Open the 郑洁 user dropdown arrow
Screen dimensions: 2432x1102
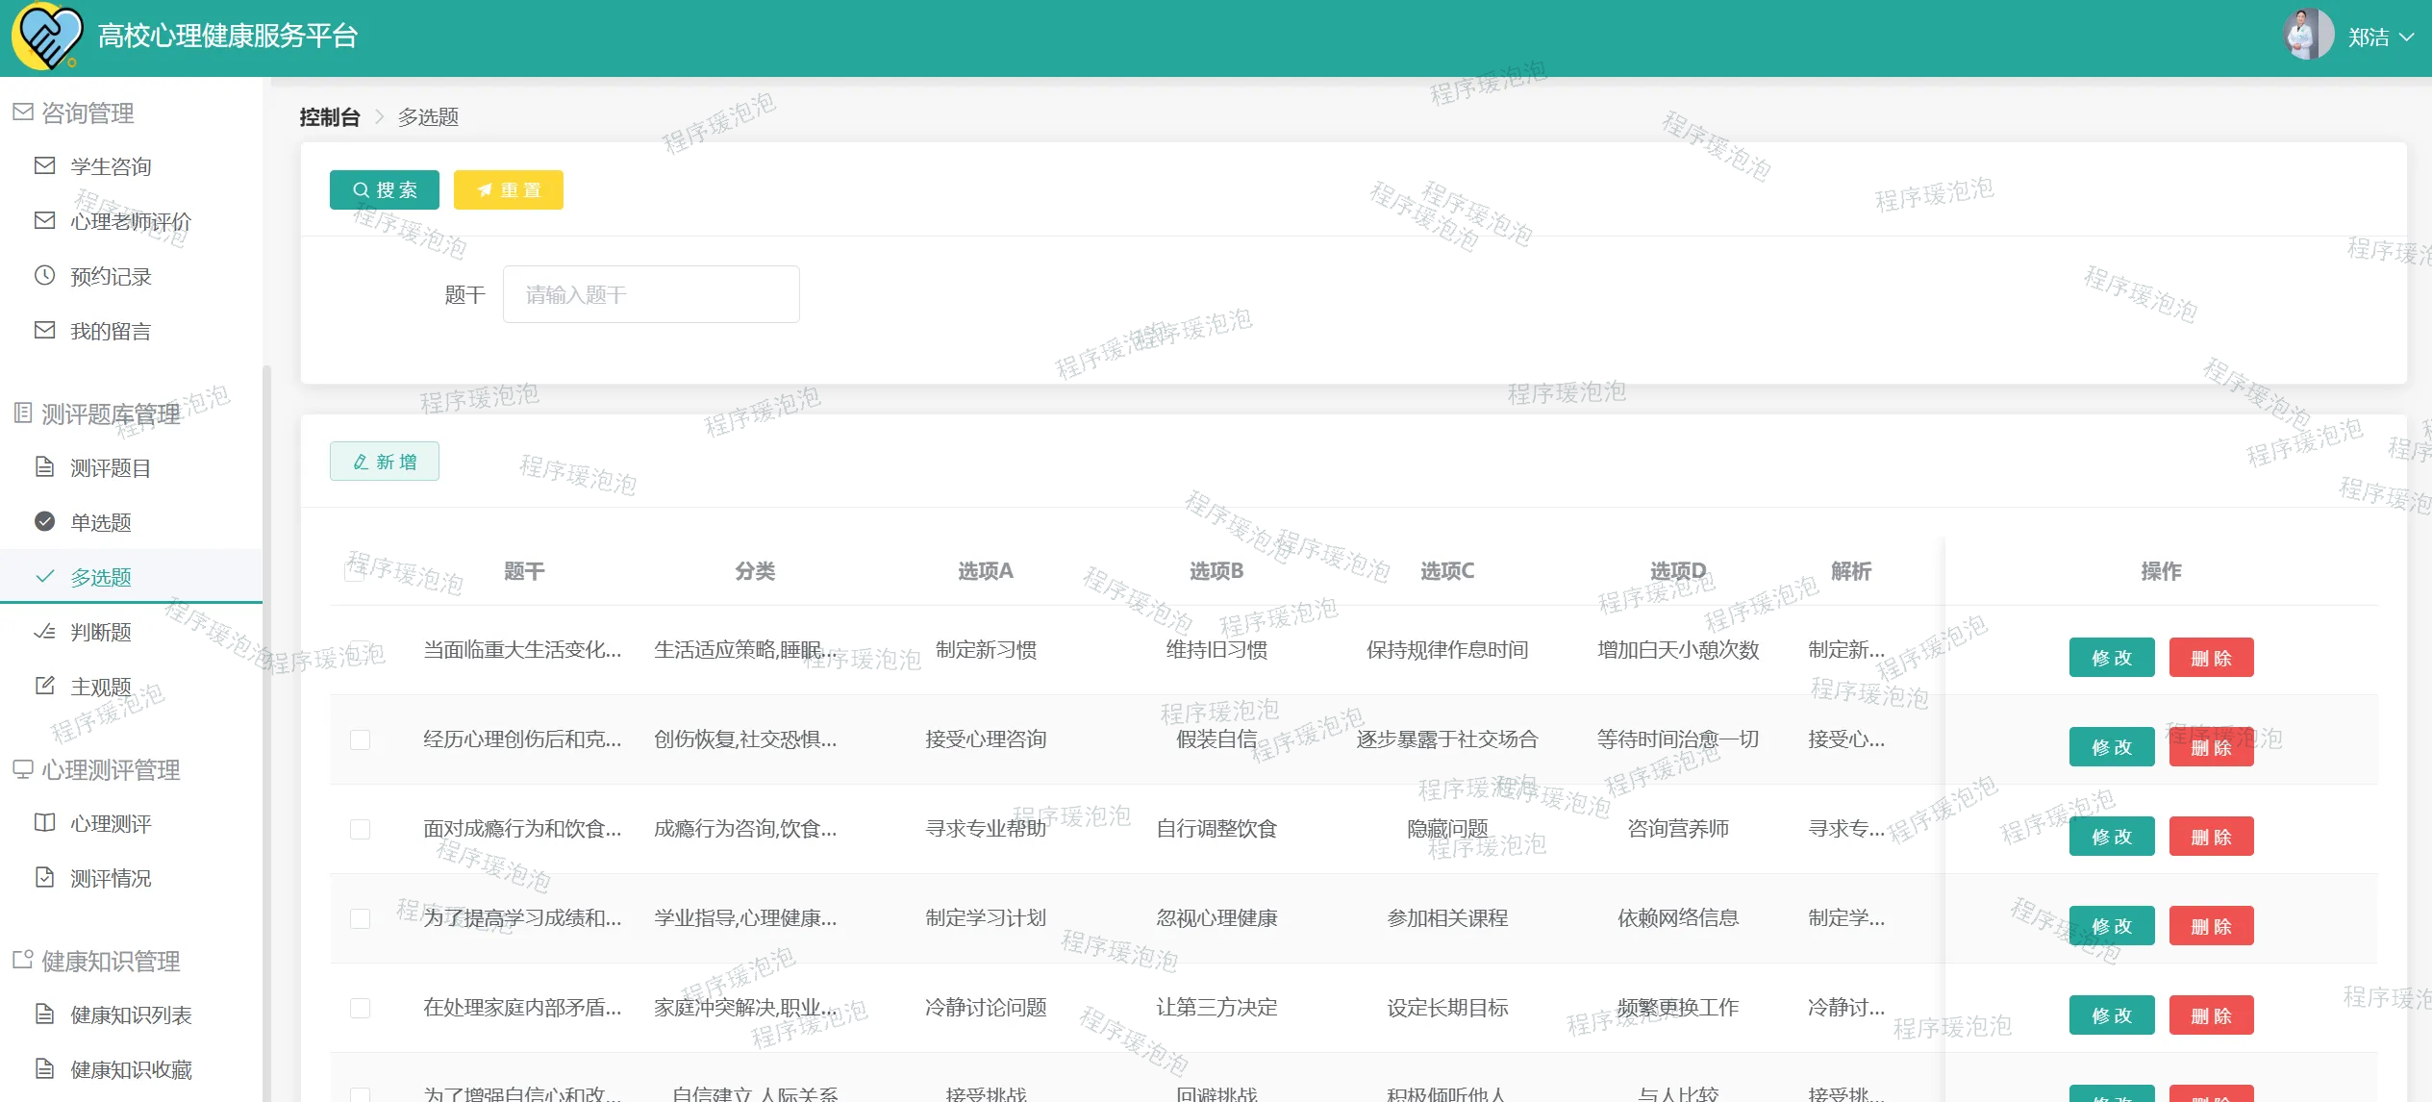2407,38
